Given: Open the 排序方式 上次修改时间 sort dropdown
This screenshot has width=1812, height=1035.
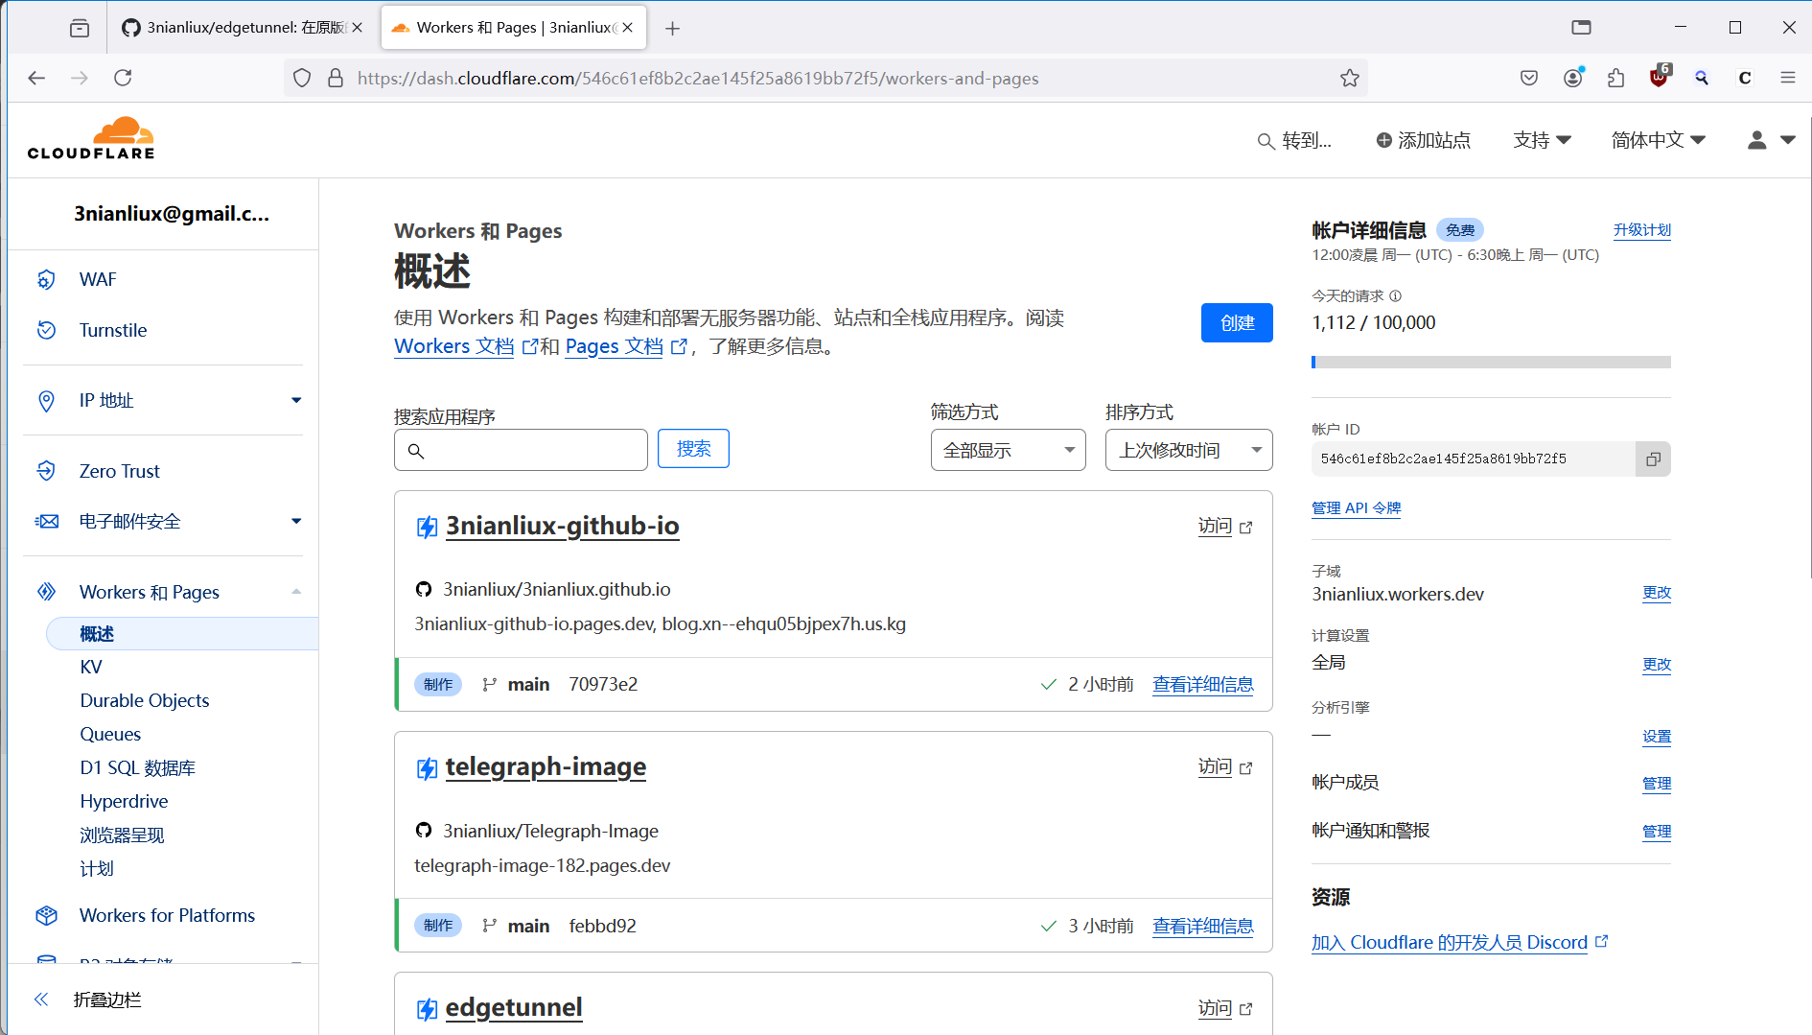Looking at the screenshot, I should pos(1189,450).
